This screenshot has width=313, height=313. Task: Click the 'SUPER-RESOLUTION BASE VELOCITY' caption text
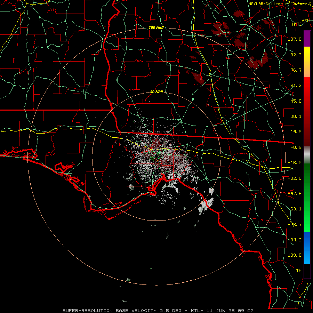[110, 311]
